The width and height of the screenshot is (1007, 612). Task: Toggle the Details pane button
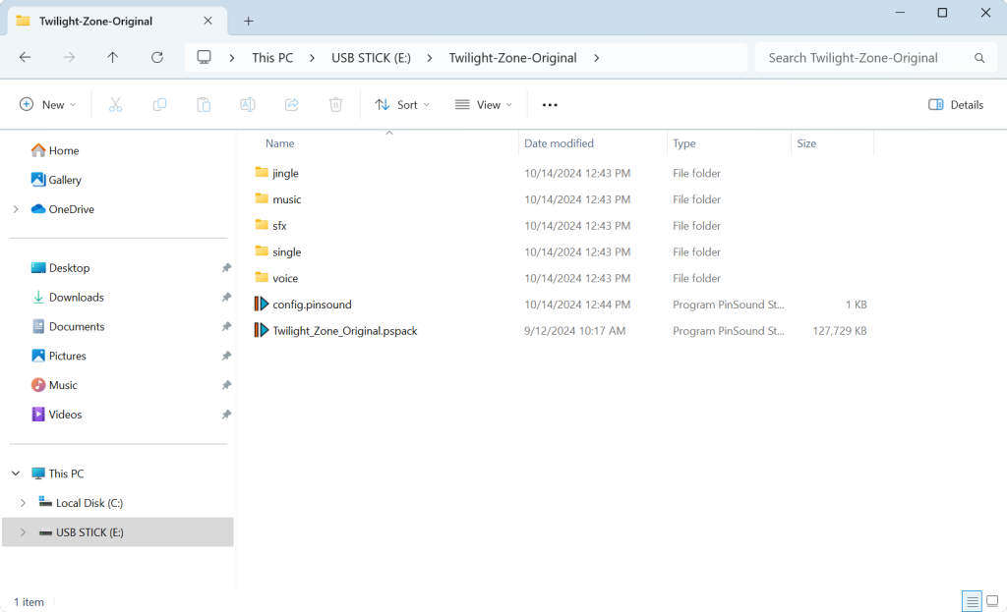click(x=956, y=104)
